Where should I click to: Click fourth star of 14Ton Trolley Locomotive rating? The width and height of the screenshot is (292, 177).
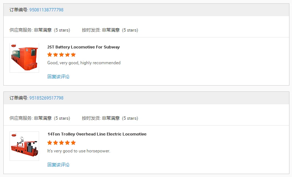[x=67, y=142]
